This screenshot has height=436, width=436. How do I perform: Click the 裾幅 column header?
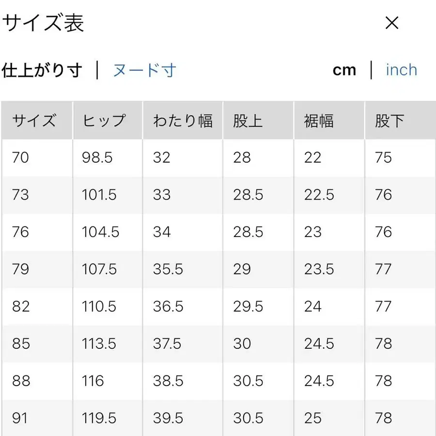pos(320,120)
